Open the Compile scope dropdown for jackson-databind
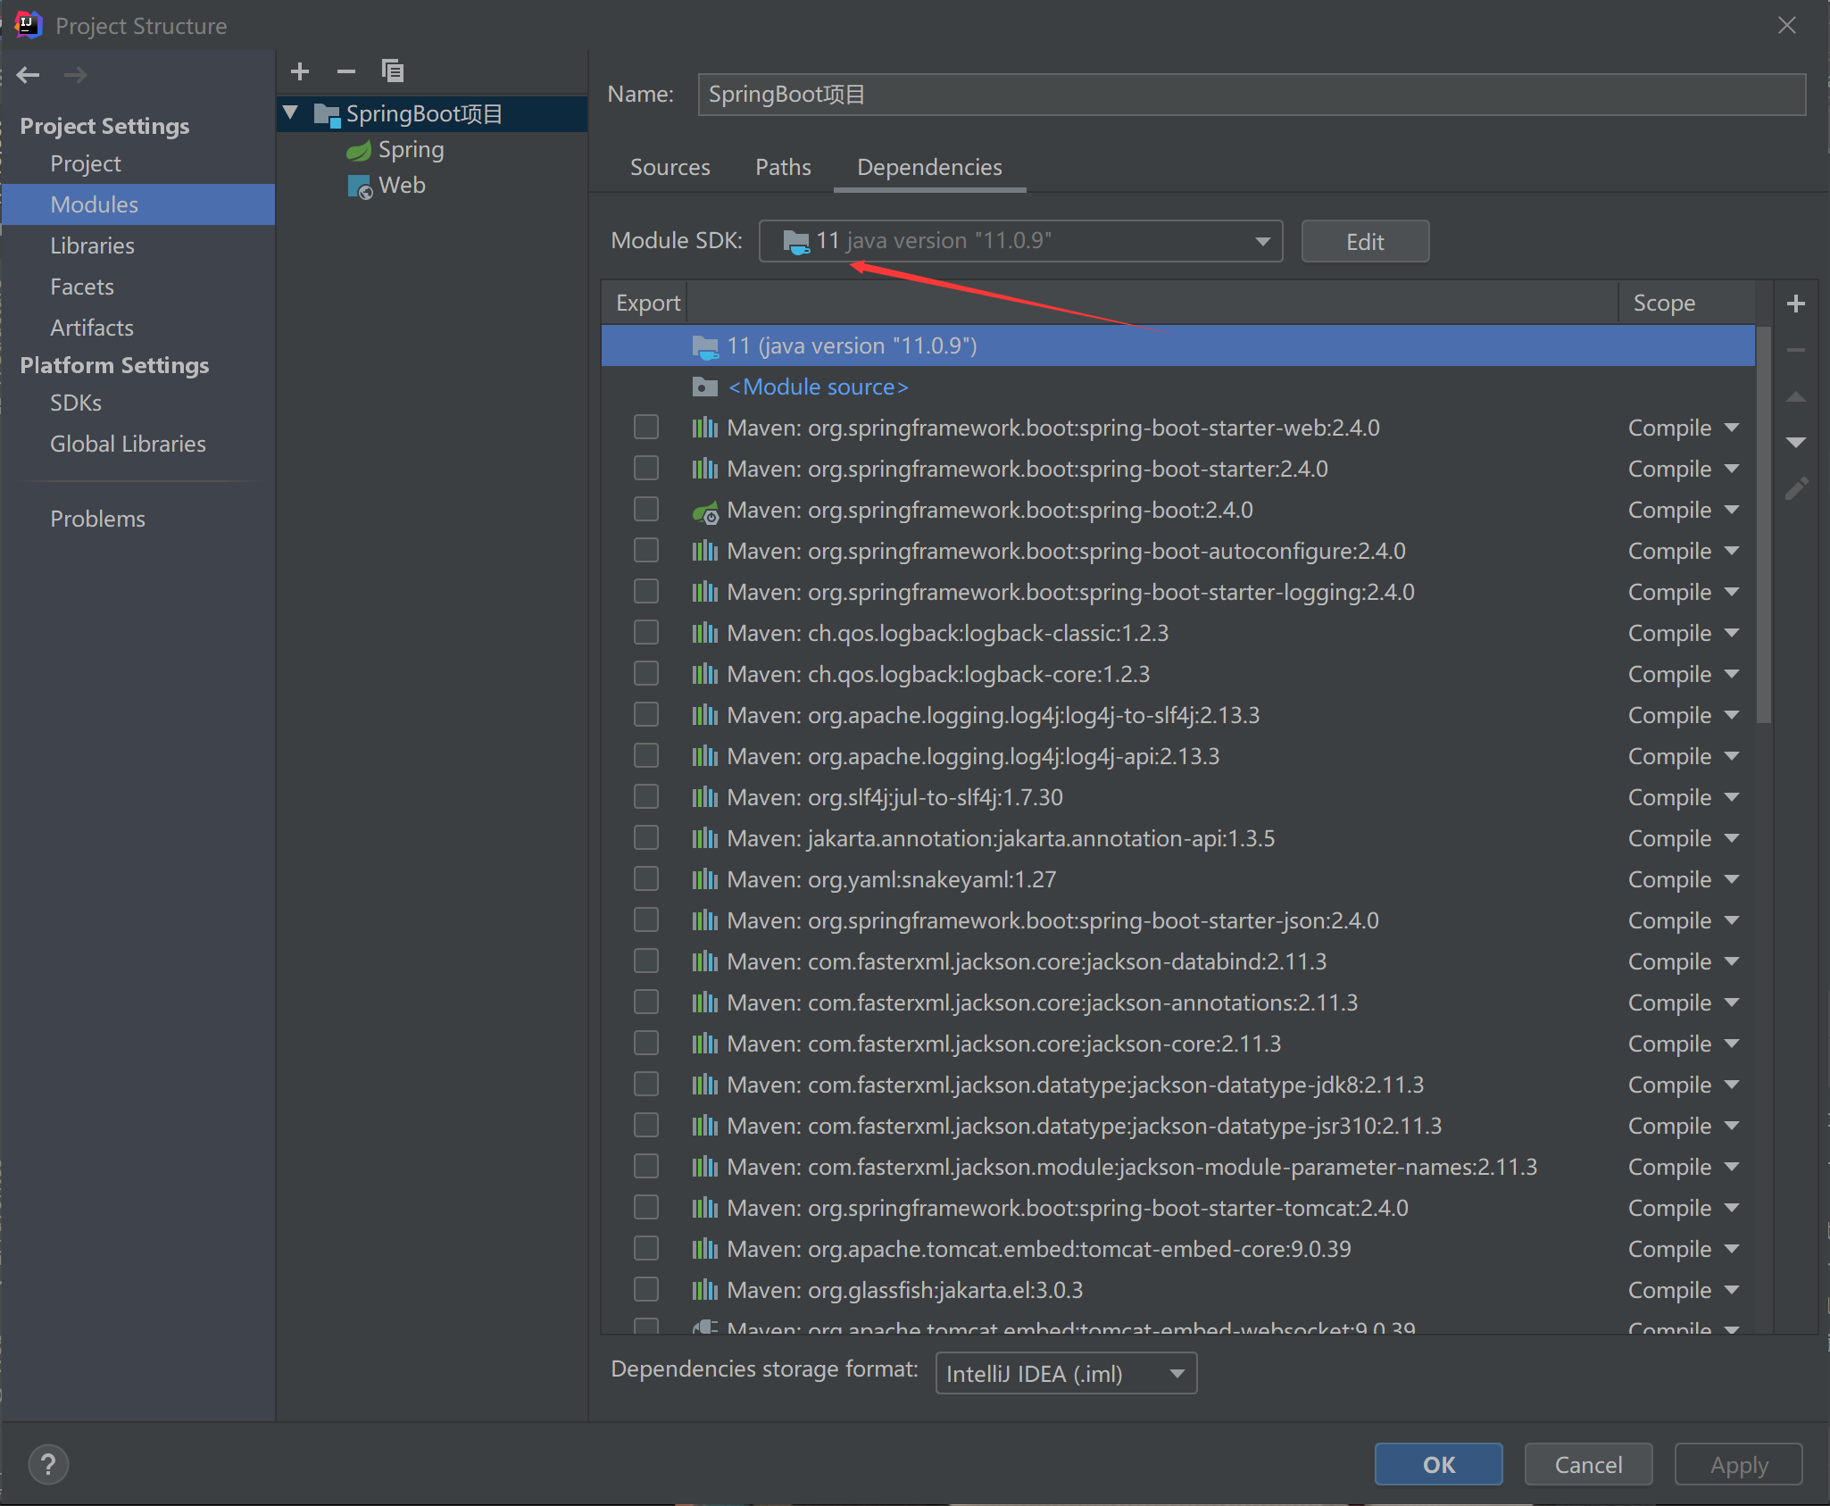 pos(1732,961)
